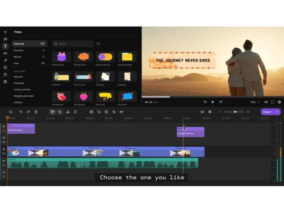
Task: Open the Sounds music-note tab
Action: tap(5, 39)
